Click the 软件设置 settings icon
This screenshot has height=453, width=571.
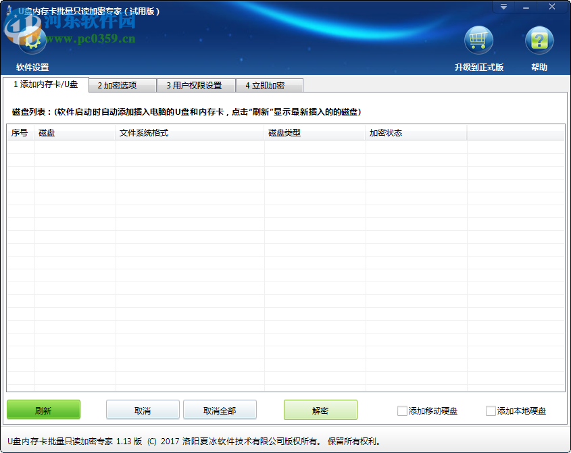(x=32, y=39)
